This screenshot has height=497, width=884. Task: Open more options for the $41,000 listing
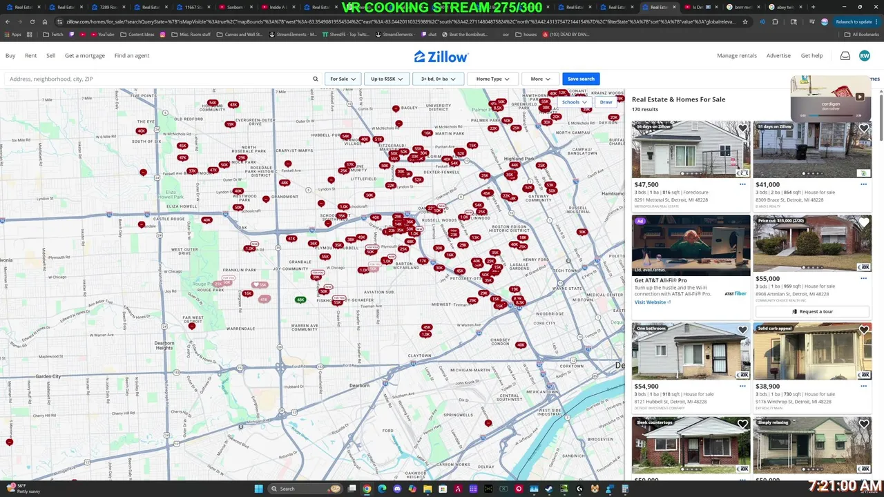(x=863, y=184)
